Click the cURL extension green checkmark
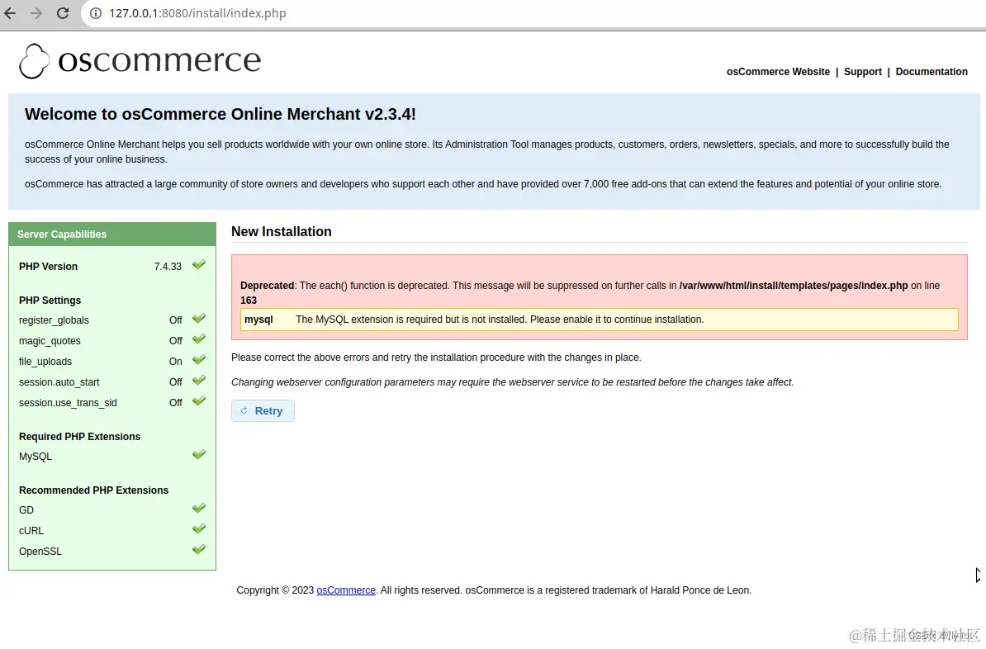Image resolution: width=986 pixels, height=649 pixels. click(x=199, y=529)
